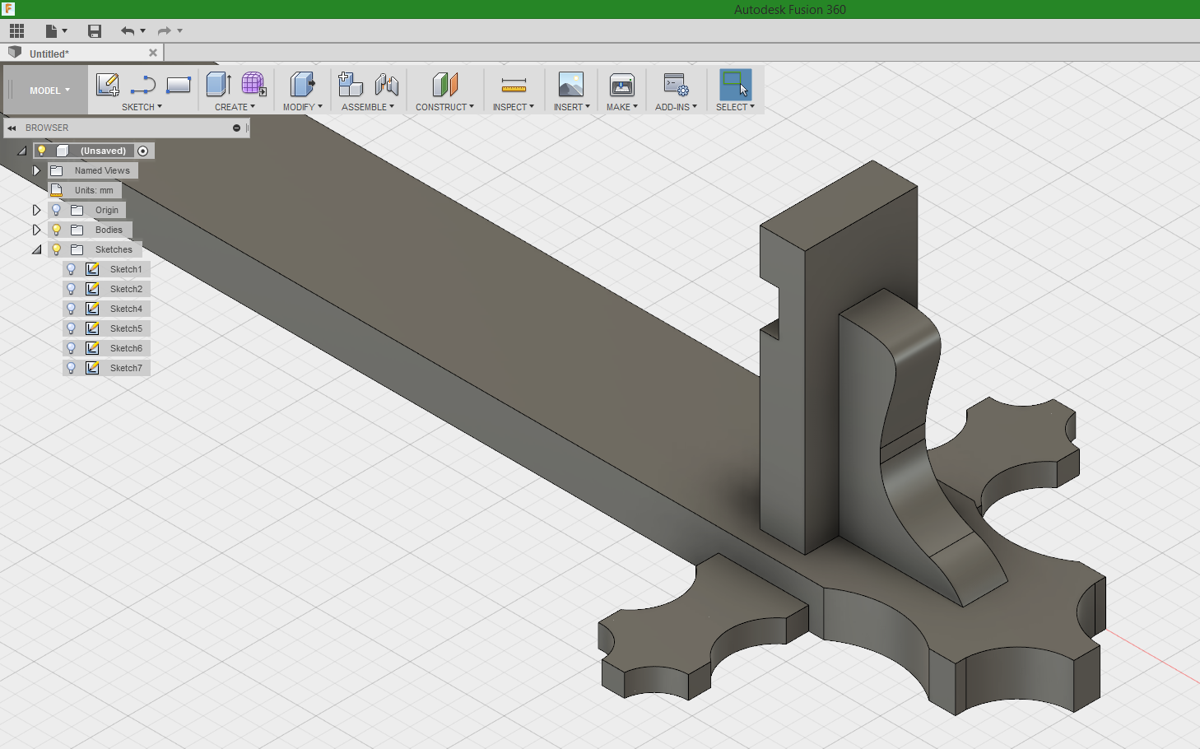The height and width of the screenshot is (749, 1200).
Task: Open the SELECT menu
Action: (x=735, y=107)
